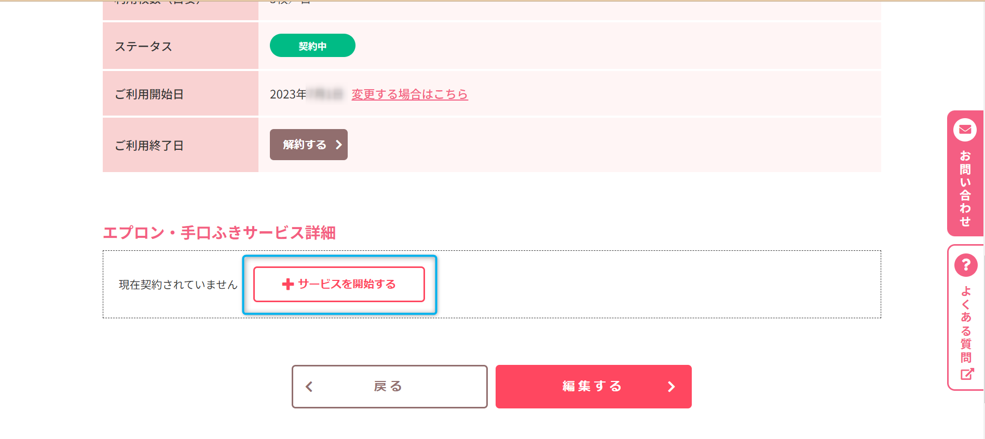This screenshot has width=985, height=439.
Task: Click the external link icon below よくある質問
Action: 967,374
